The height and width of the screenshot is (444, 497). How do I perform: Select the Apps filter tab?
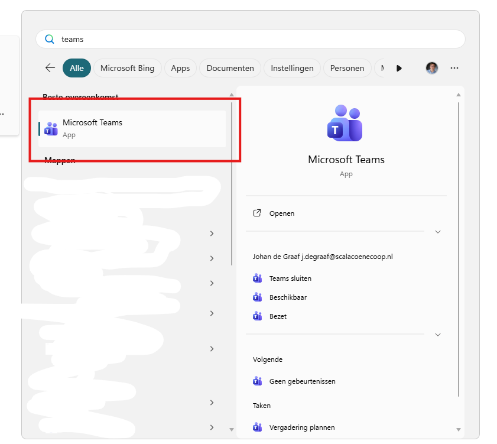tap(180, 68)
